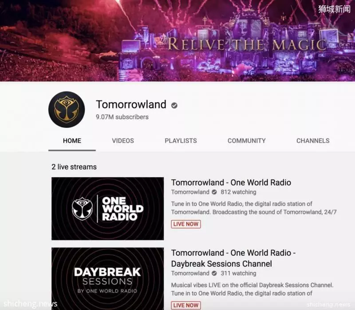
Task: Open the CHANNELS tab
Action: [x=313, y=141]
